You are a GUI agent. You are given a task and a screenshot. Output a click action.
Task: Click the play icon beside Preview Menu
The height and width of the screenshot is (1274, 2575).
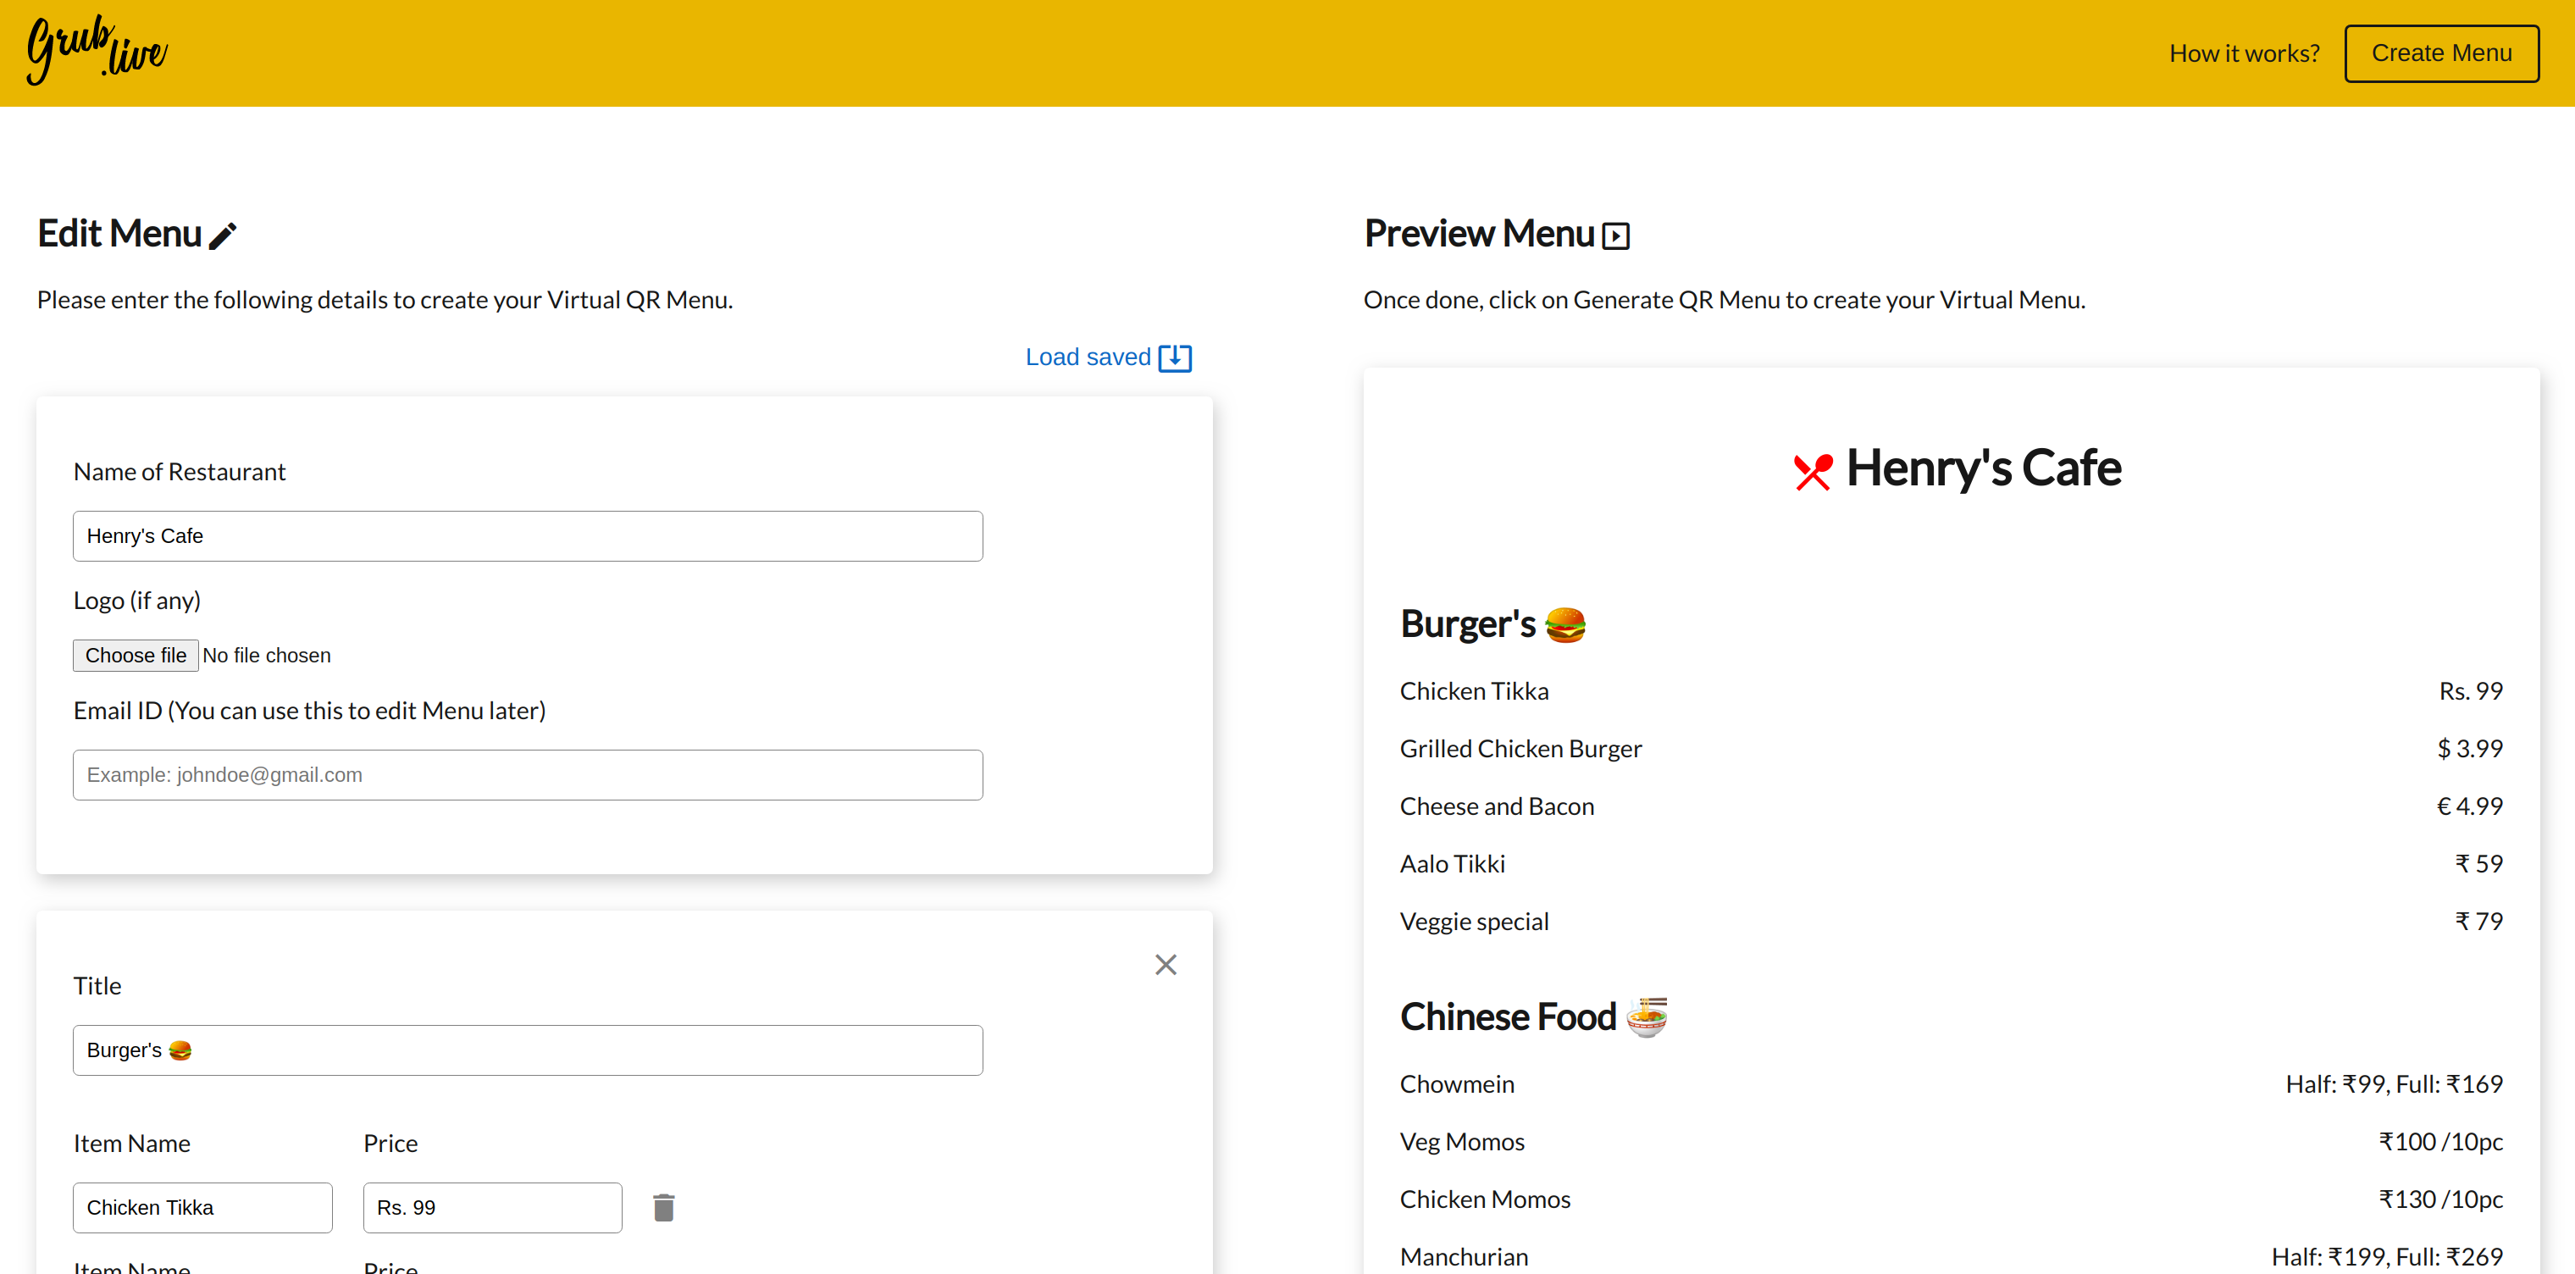coord(1615,236)
